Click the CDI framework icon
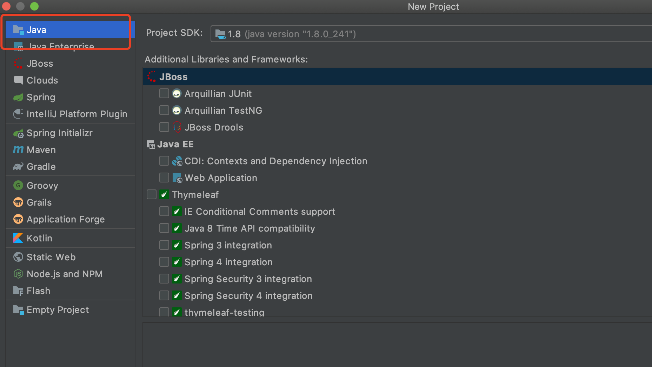 point(177,161)
